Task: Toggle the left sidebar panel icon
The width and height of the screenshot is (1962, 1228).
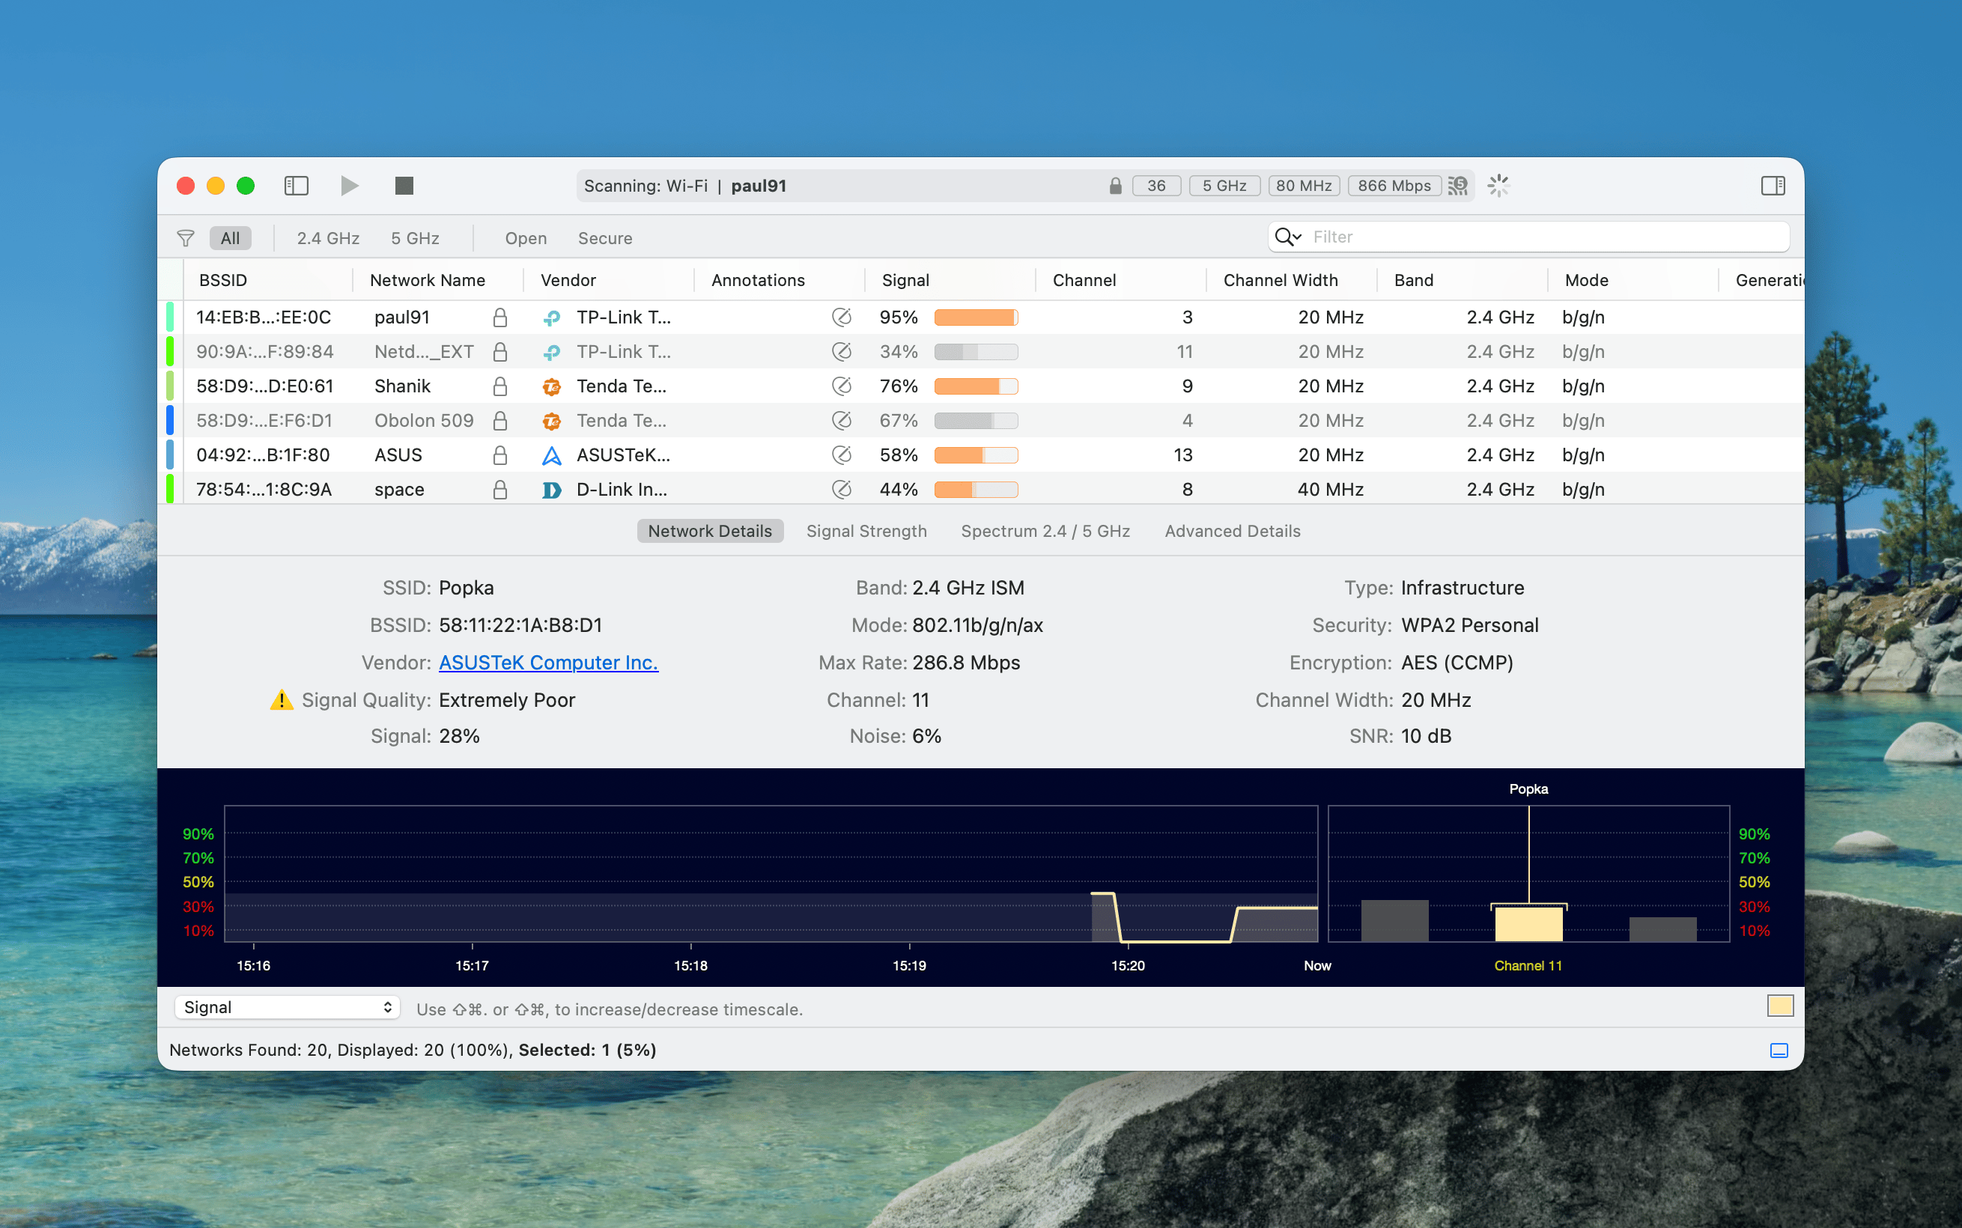Action: coord(297,186)
